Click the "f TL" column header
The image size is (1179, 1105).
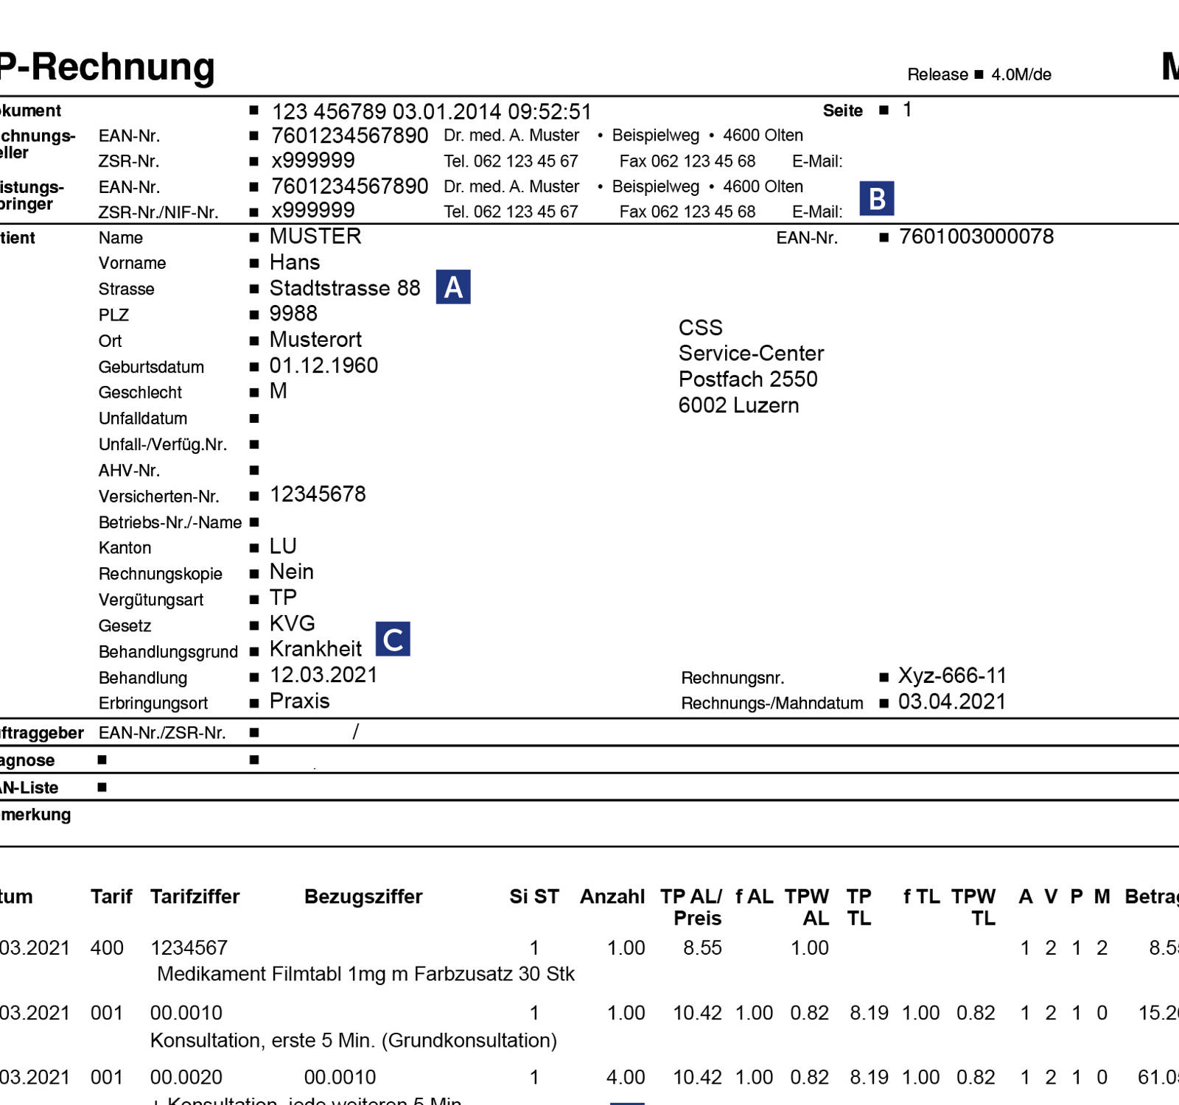(922, 897)
